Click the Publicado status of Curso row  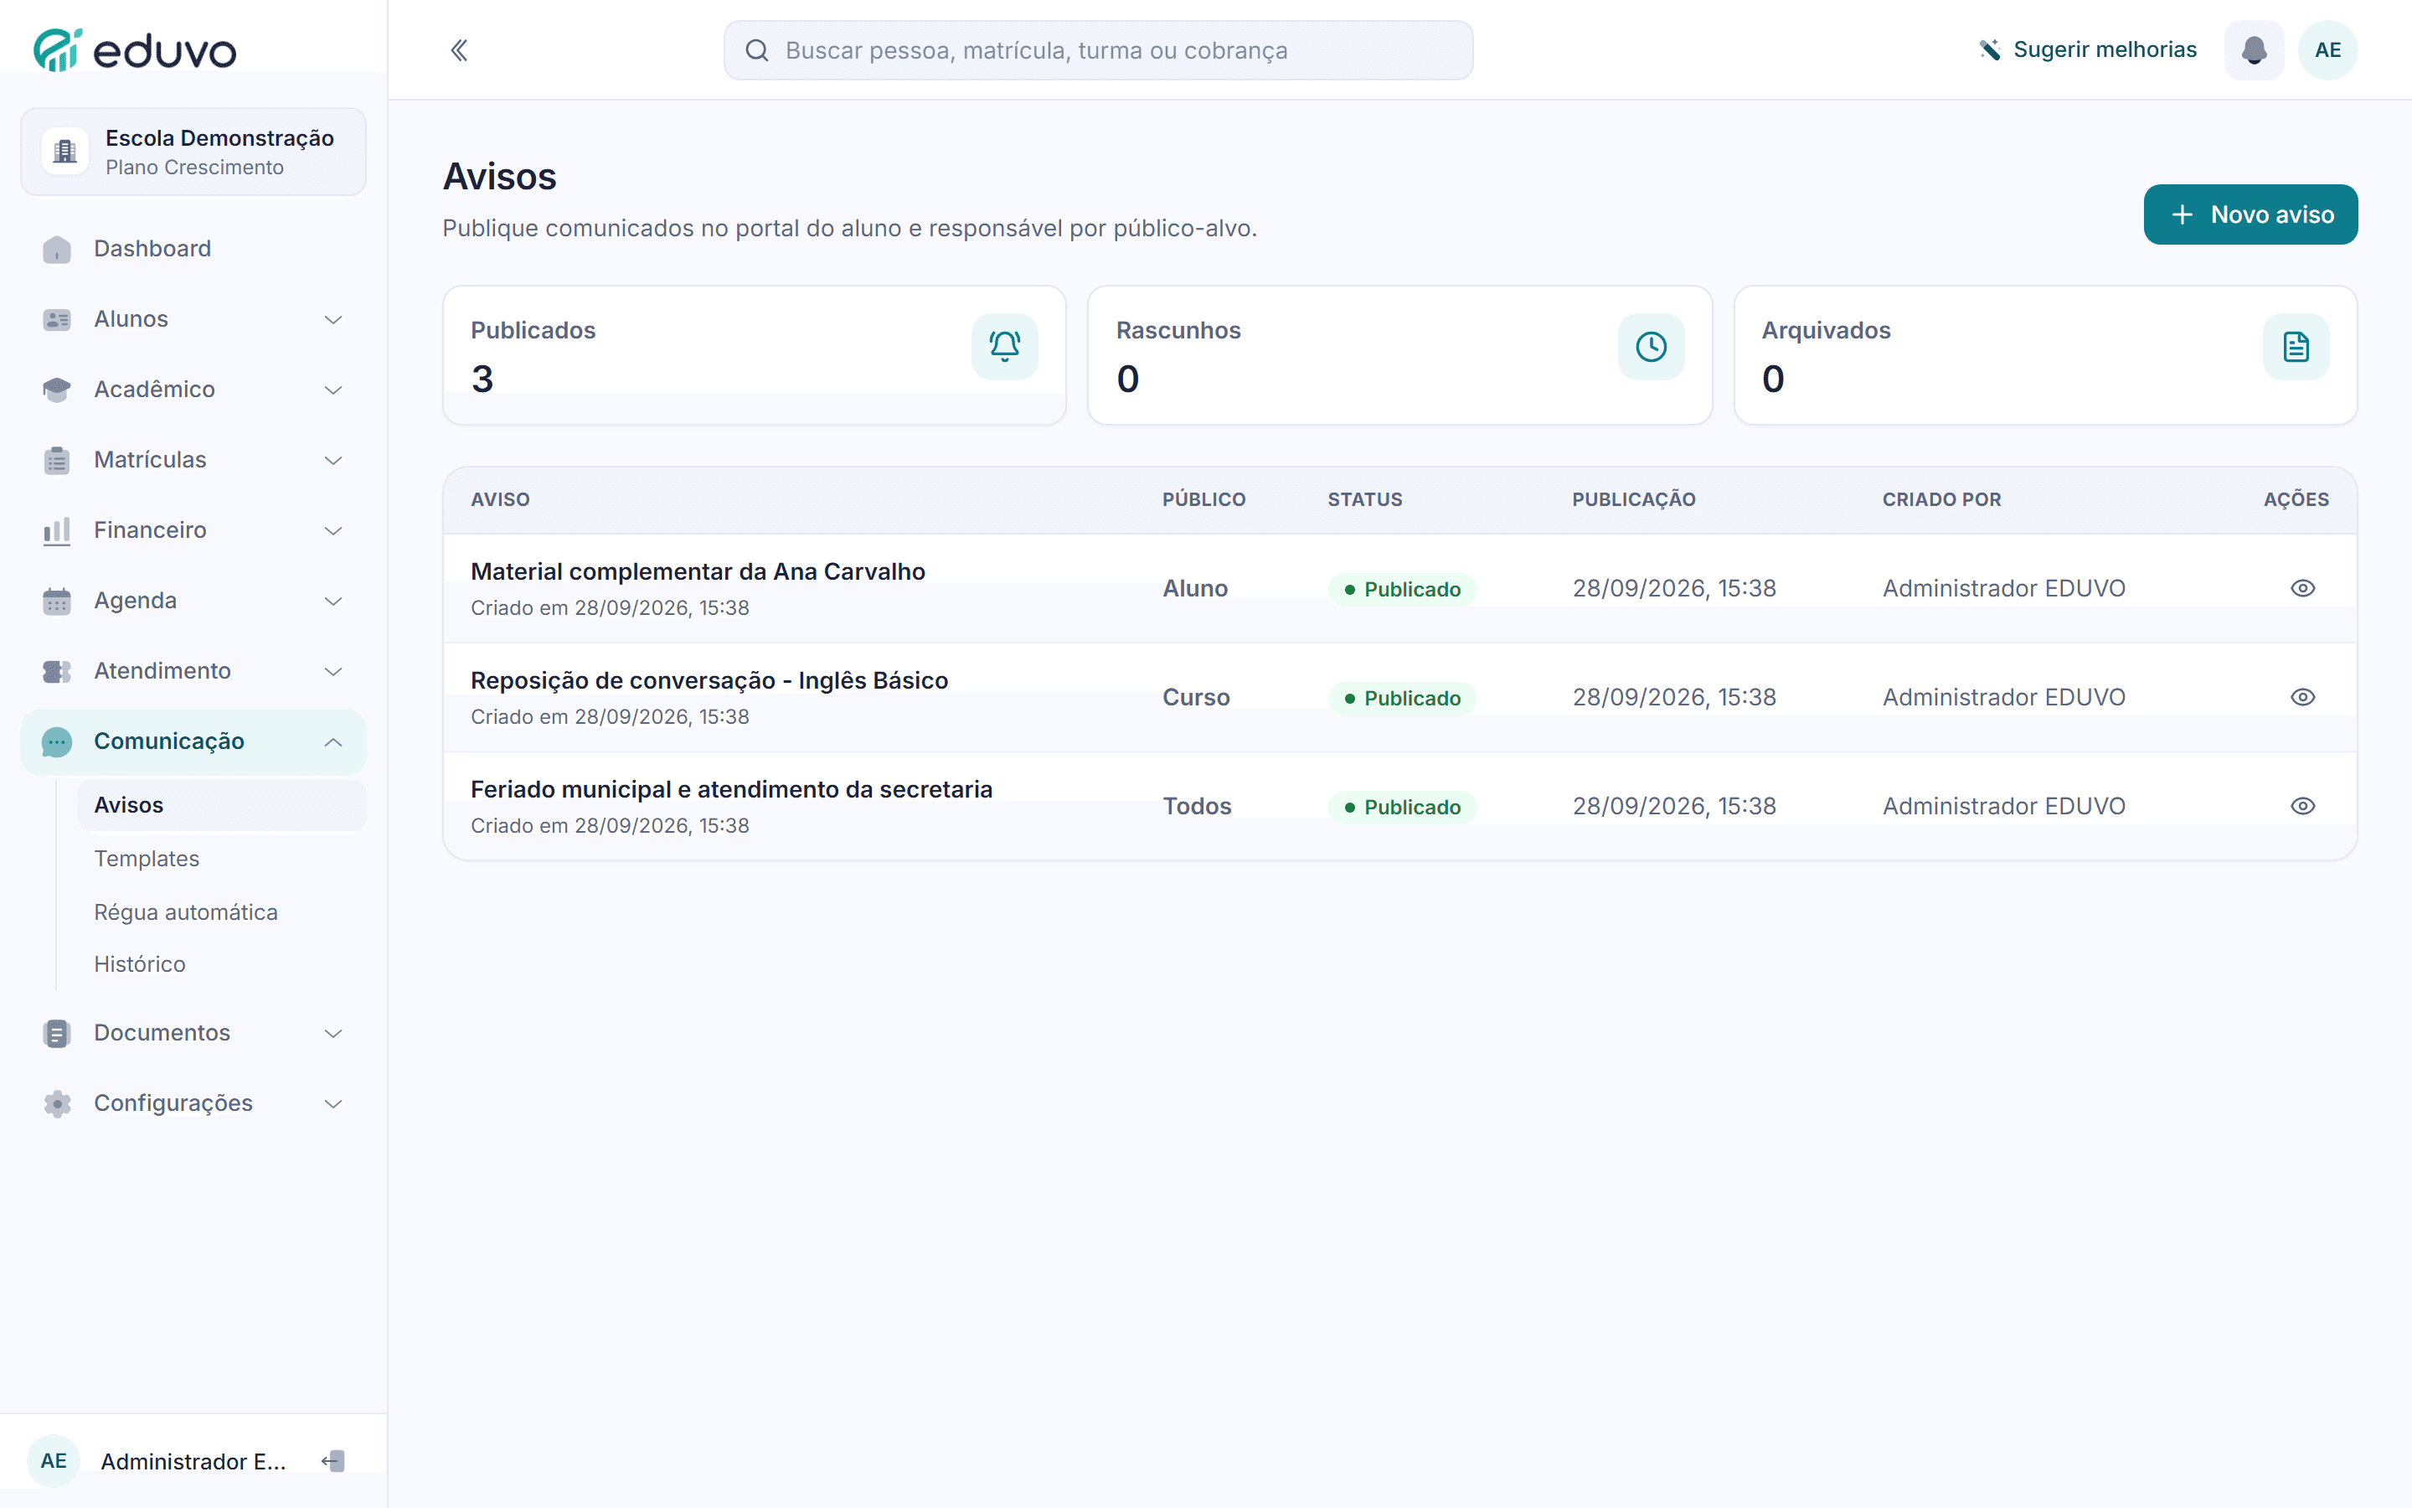pyautogui.click(x=1401, y=698)
